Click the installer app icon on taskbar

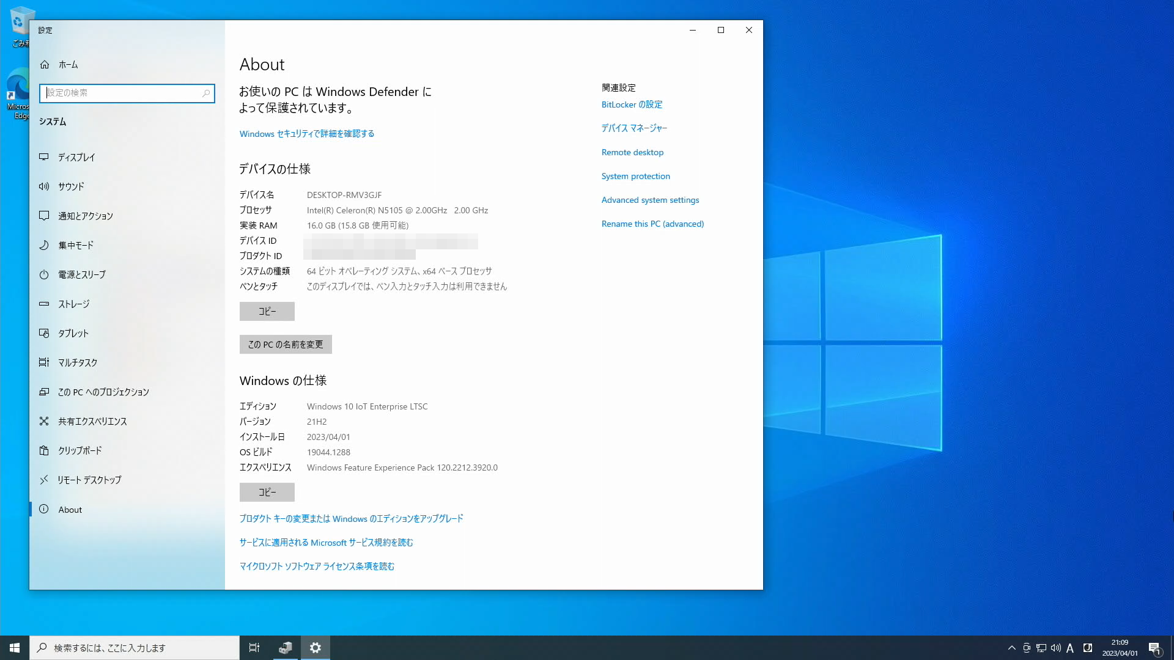click(285, 648)
